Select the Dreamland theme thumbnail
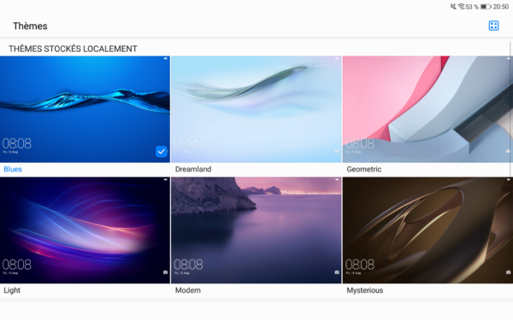The width and height of the screenshot is (513, 320). (256, 109)
